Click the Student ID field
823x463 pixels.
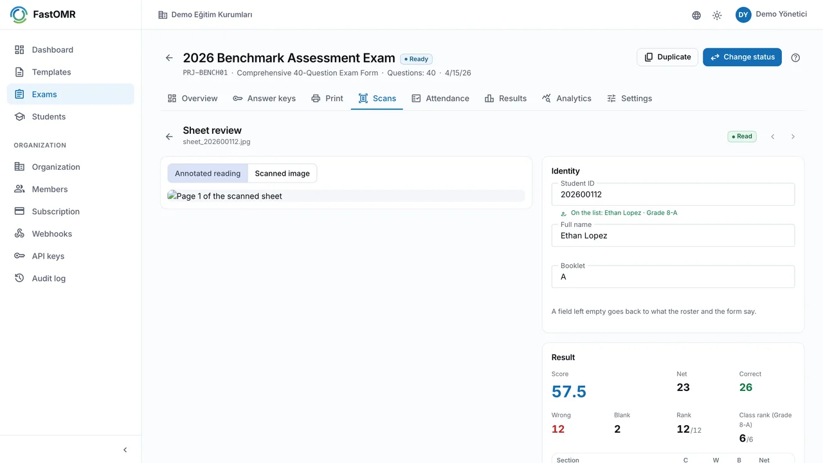coord(673,194)
